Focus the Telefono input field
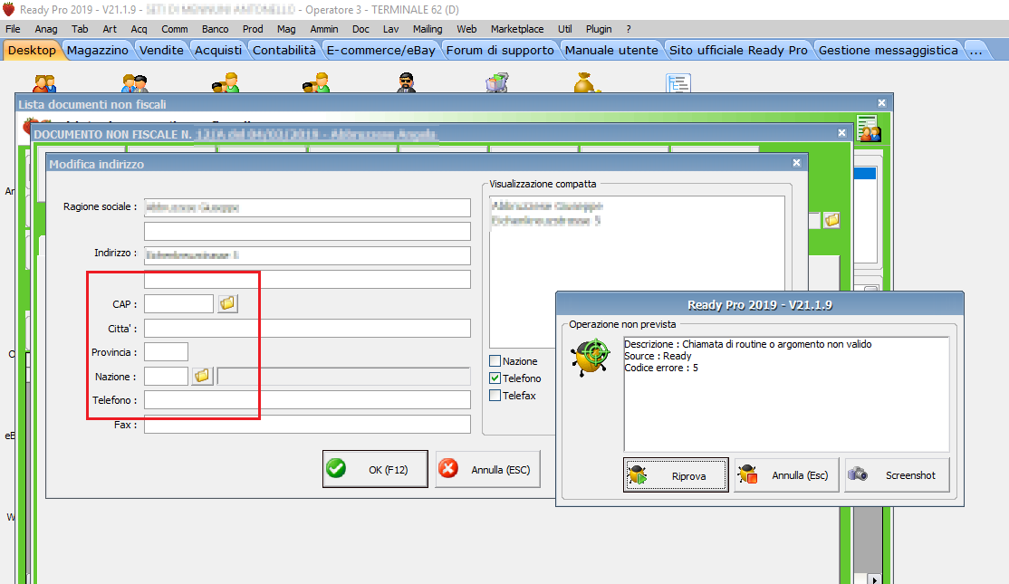Image resolution: width=1009 pixels, height=584 pixels. pos(307,399)
